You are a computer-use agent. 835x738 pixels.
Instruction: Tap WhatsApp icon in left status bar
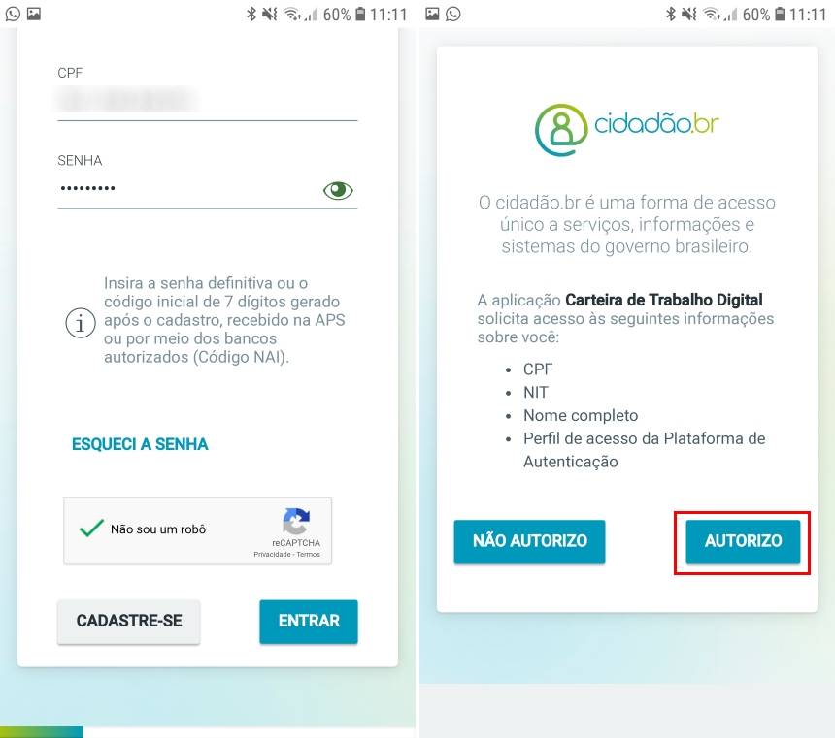[13, 14]
